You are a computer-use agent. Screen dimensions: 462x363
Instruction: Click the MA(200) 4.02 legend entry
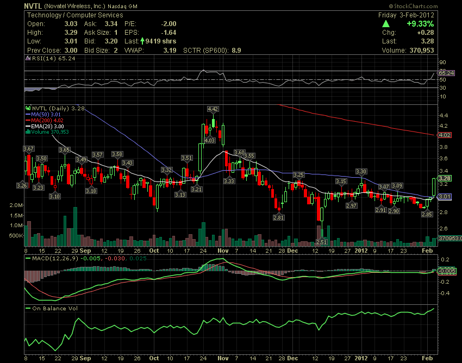(x=47, y=120)
